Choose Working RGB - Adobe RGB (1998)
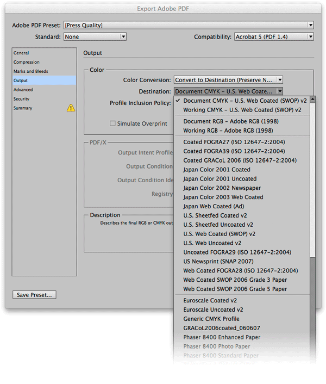The image size is (326, 384). (x=242, y=131)
